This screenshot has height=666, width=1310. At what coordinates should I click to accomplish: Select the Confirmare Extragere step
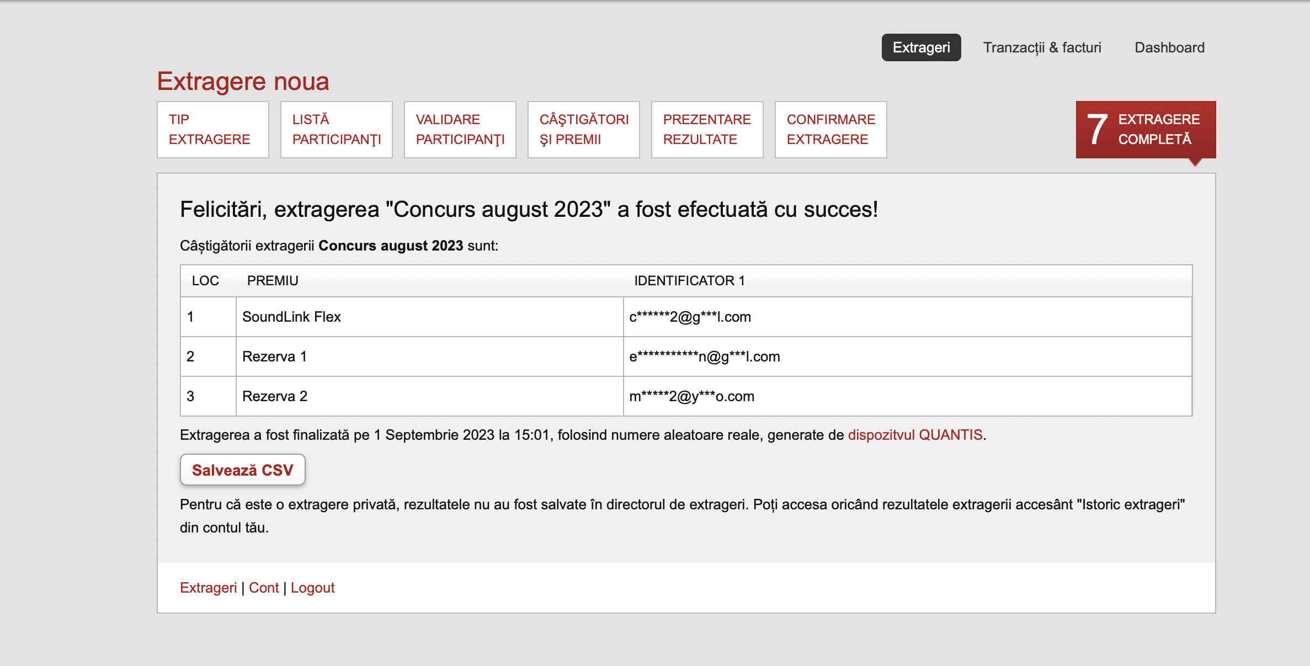(x=830, y=130)
